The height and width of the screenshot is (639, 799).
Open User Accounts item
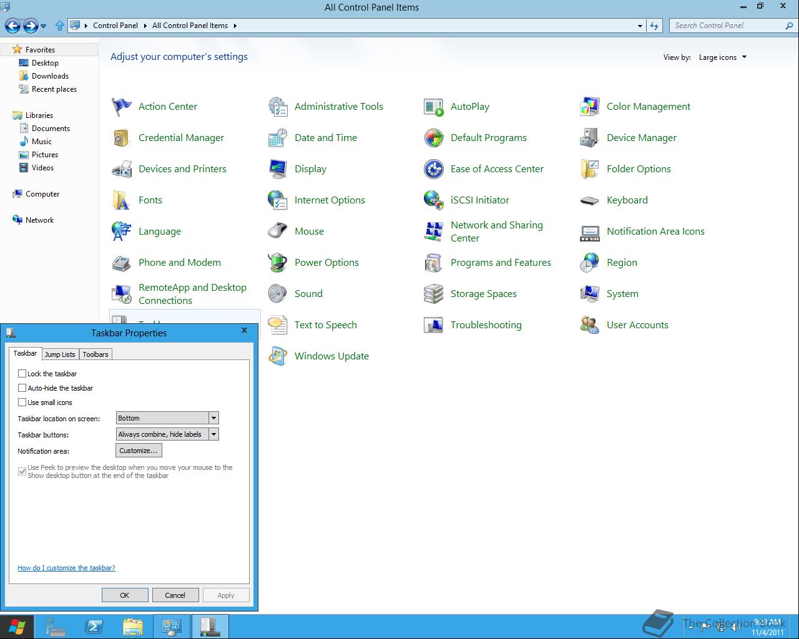point(637,325)
